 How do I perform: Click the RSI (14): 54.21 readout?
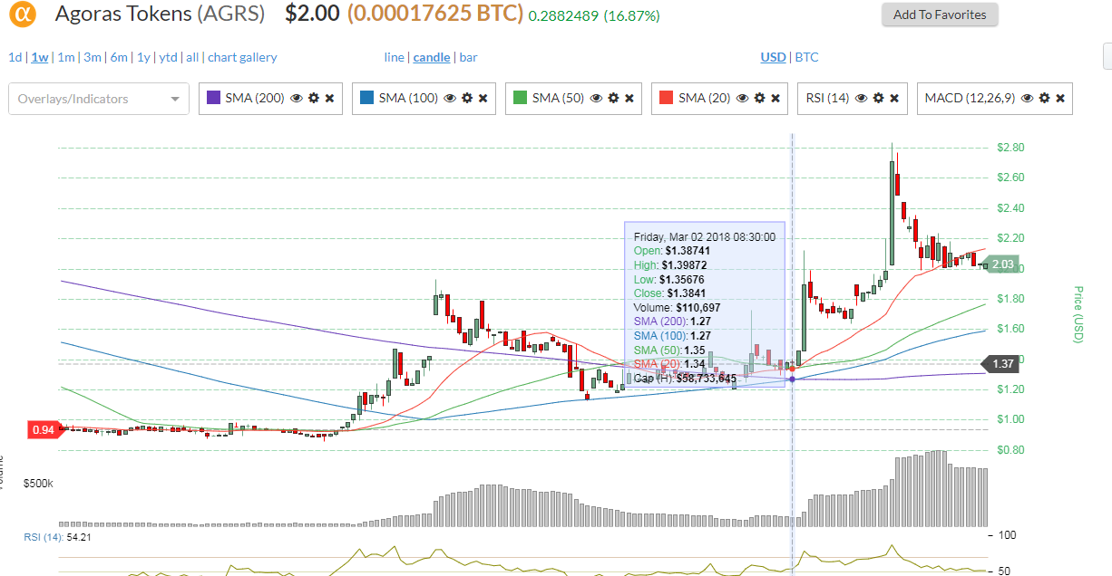[x=57, y=537]
